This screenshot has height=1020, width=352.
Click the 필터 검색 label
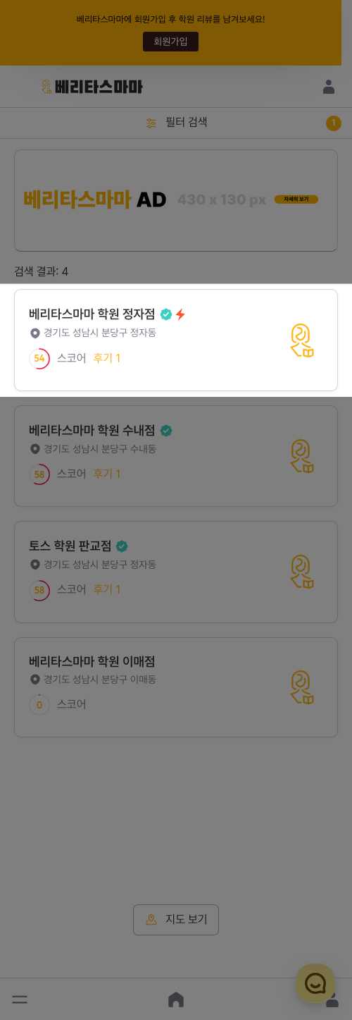point(187,122)
